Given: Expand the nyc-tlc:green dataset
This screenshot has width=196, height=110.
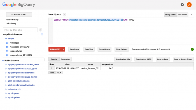Looking at the screenshot, I should 6,93.
